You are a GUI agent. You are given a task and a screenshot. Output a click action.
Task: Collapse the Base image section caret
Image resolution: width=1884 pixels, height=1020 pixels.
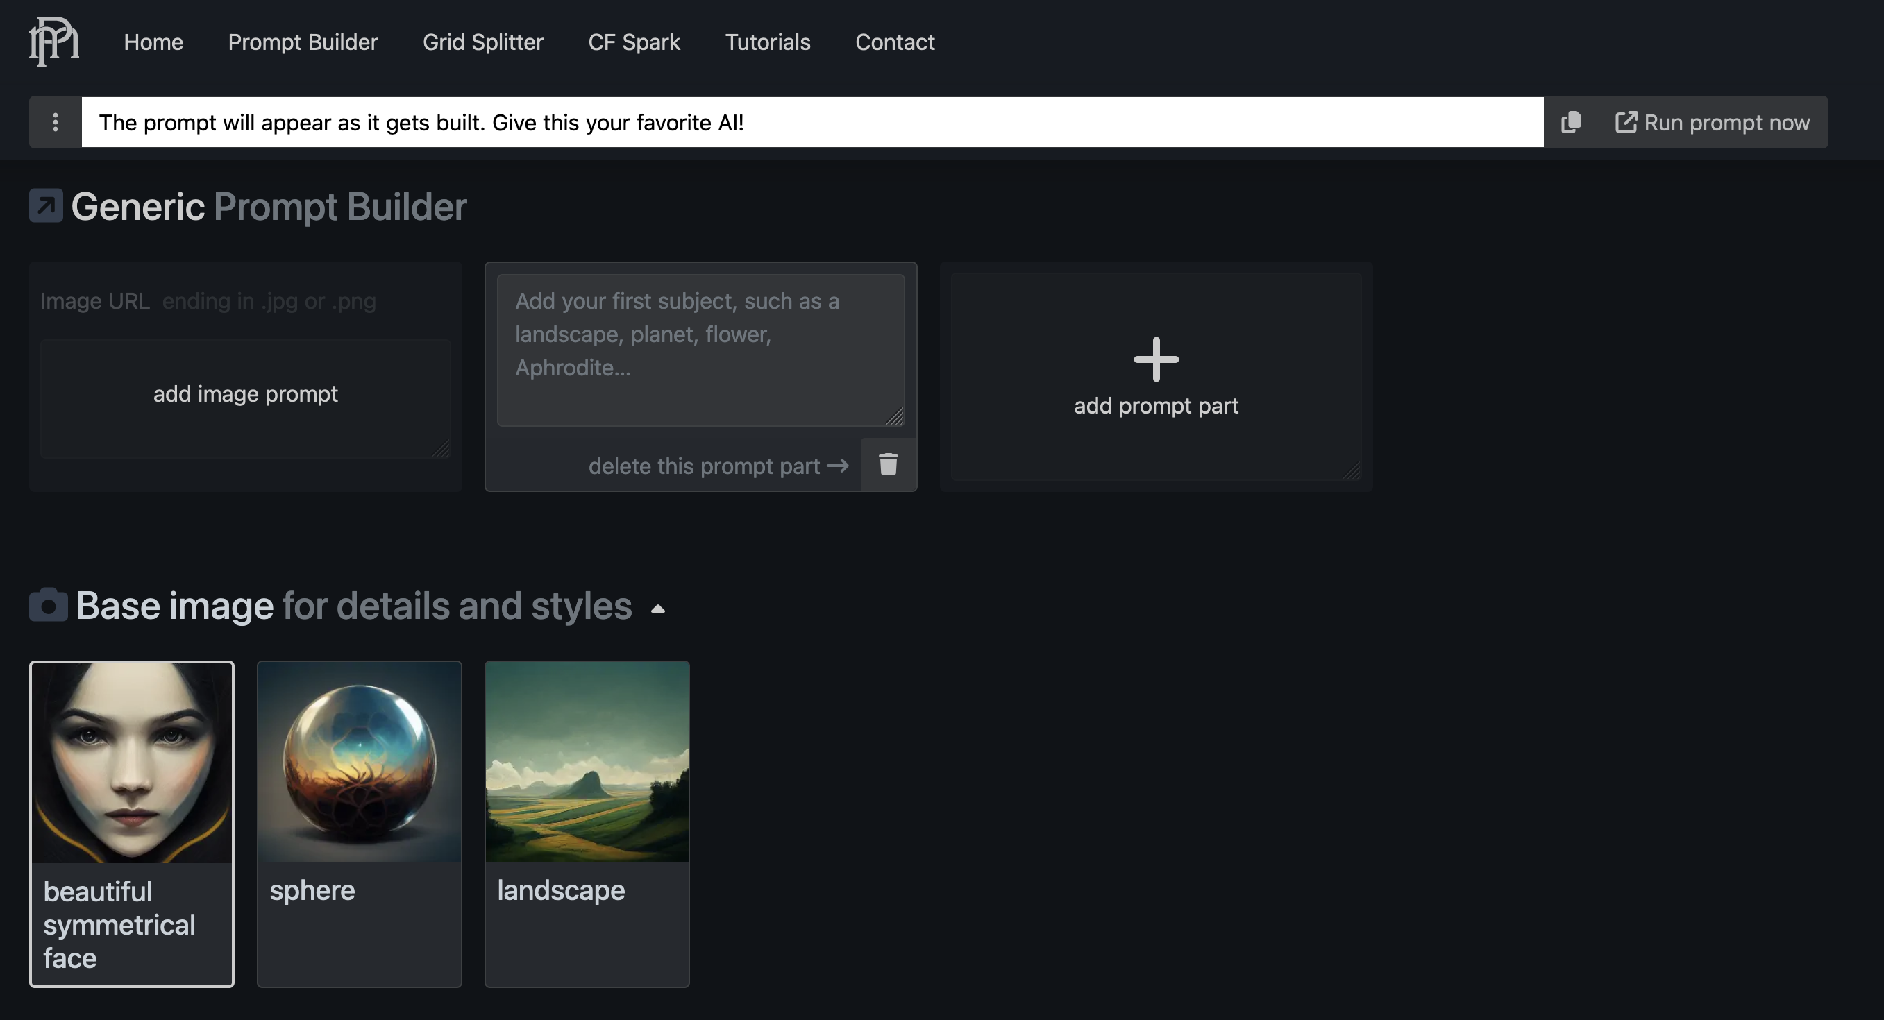tap(657, 609)
